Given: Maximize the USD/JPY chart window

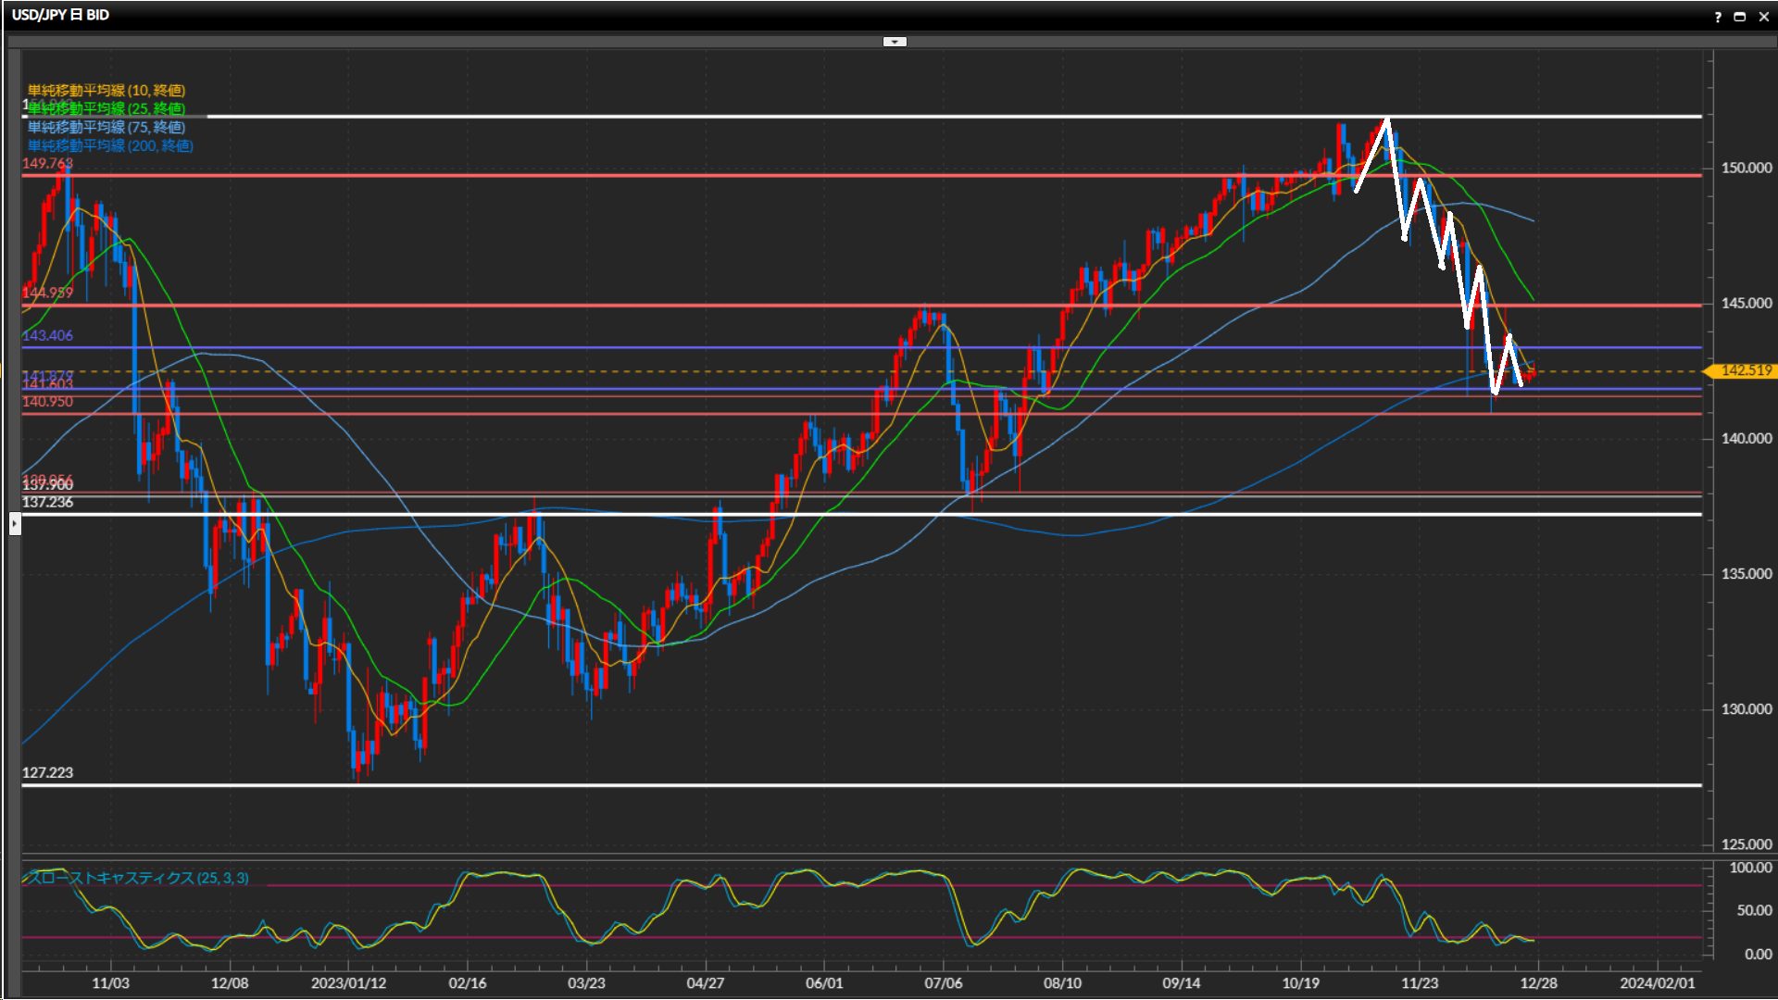Looking at the screenshot, I should [x=1740, y=17].
